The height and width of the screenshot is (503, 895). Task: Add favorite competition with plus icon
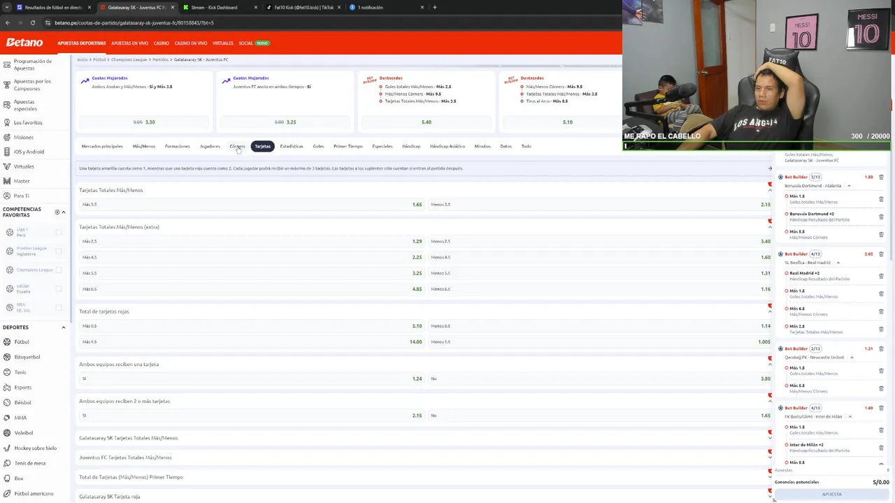[57, 212]
